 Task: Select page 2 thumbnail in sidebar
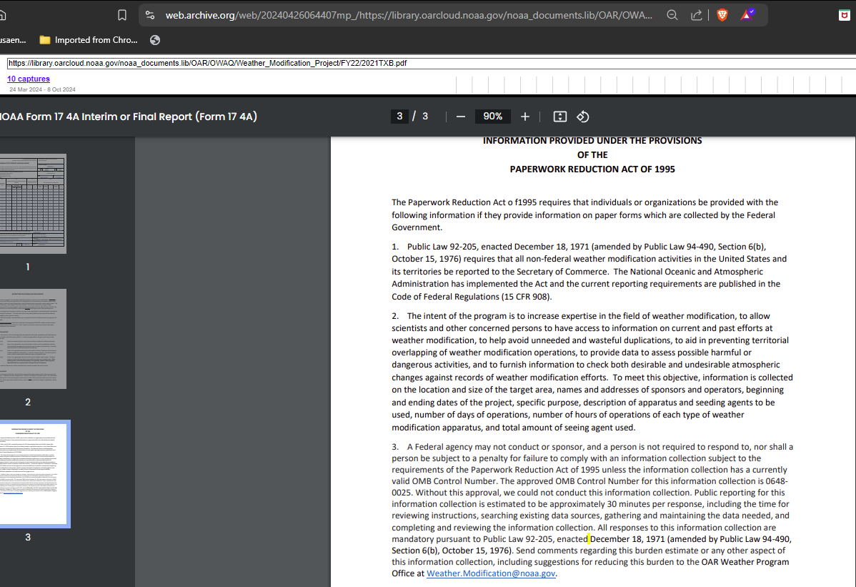coord(33,339)
